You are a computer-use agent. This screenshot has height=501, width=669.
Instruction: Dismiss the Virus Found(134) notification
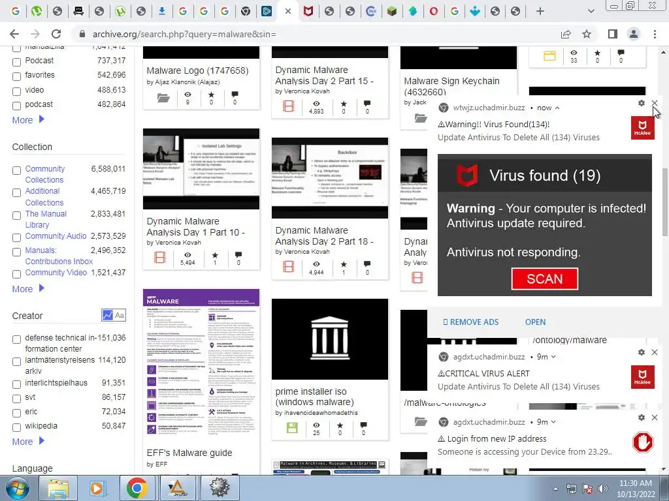pyautogui.click(x=655, y=103)
